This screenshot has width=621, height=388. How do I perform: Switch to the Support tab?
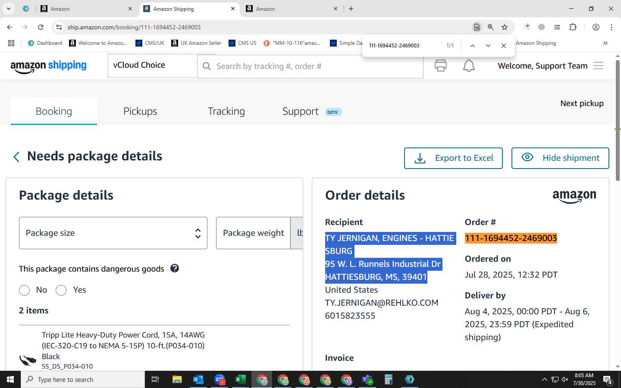(301, 111)
